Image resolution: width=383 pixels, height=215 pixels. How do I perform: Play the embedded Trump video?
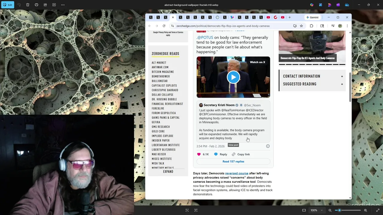233,77
